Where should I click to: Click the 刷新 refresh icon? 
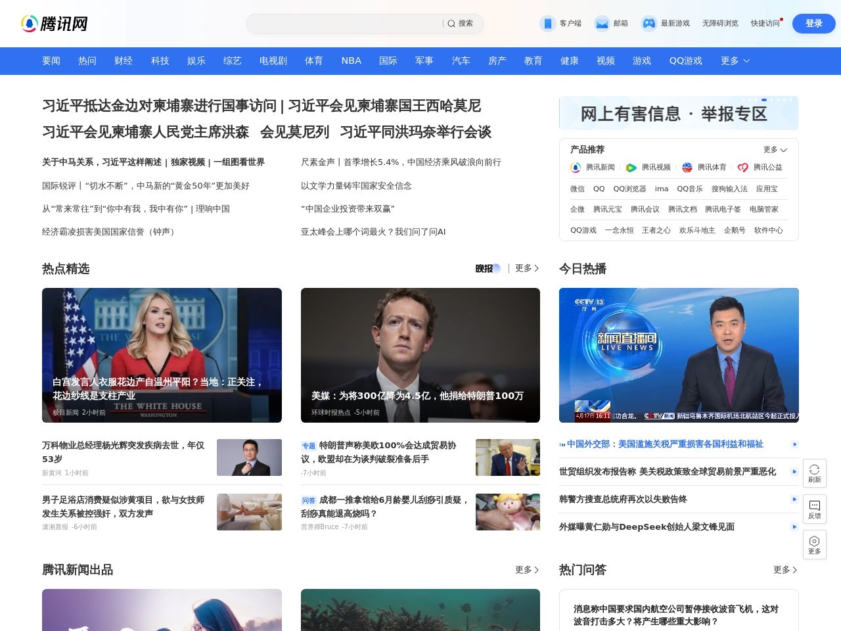pyautogui.click(x=815, y=469)
